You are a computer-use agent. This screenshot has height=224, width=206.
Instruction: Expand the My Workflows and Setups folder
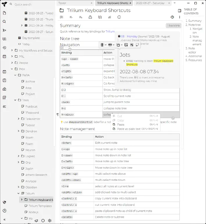pos(12,50)
